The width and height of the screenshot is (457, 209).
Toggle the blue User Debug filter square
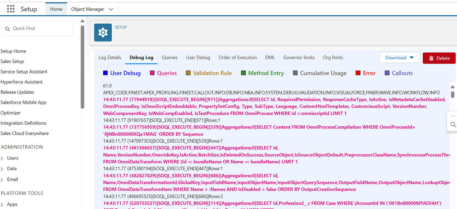(105, 73)
